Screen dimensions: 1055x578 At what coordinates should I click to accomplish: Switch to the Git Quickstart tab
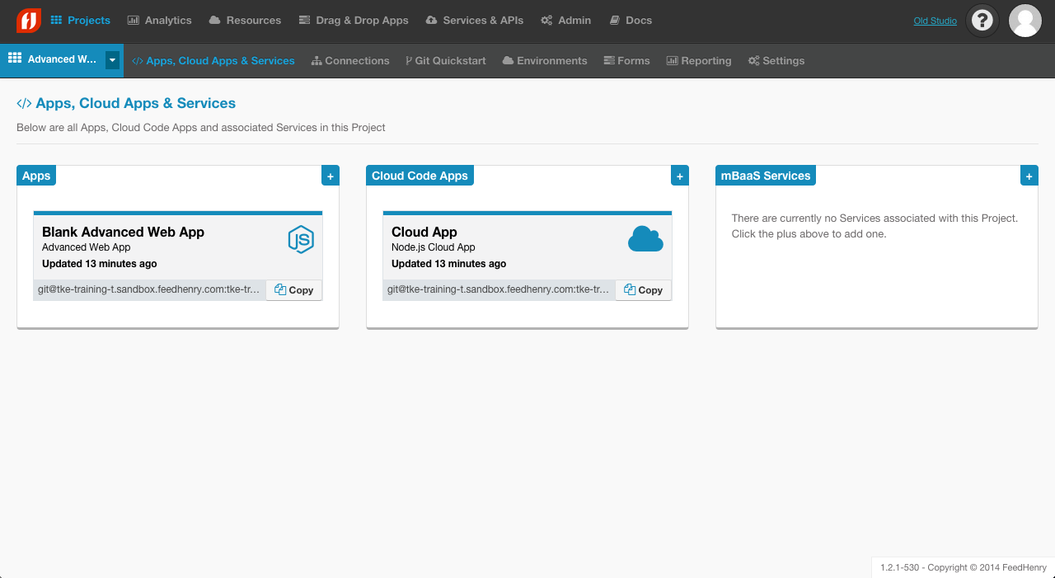446,60
